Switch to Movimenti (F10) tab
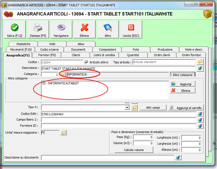This screenshot has height=169, width=217. [x=21, y=50]
